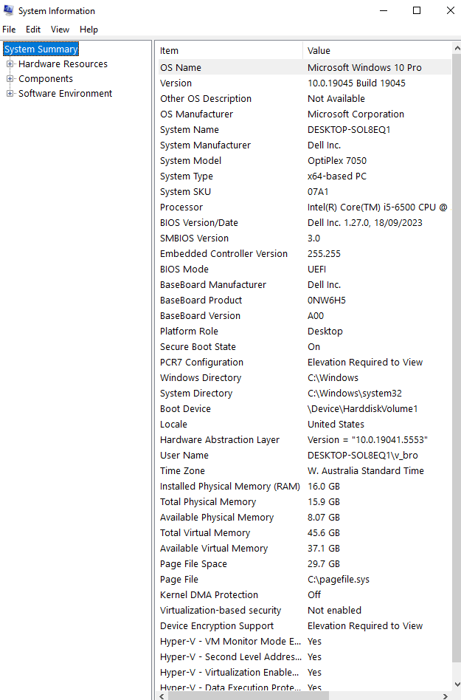Screen dimensions: 461x700
Task: Select the Available Physical Memory row
Action: 303,518
